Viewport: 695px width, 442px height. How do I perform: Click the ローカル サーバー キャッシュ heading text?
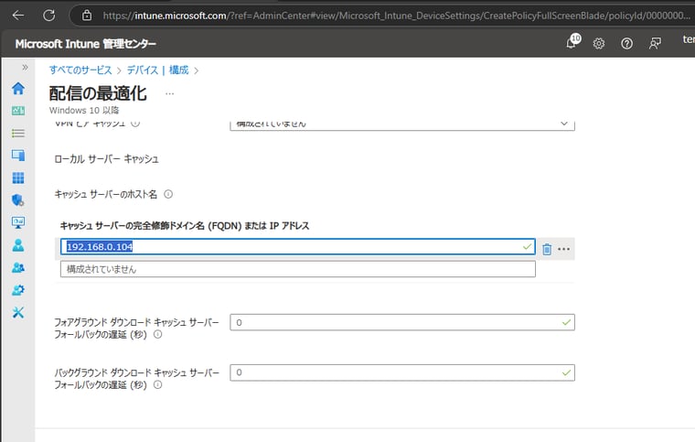point(106,159)
